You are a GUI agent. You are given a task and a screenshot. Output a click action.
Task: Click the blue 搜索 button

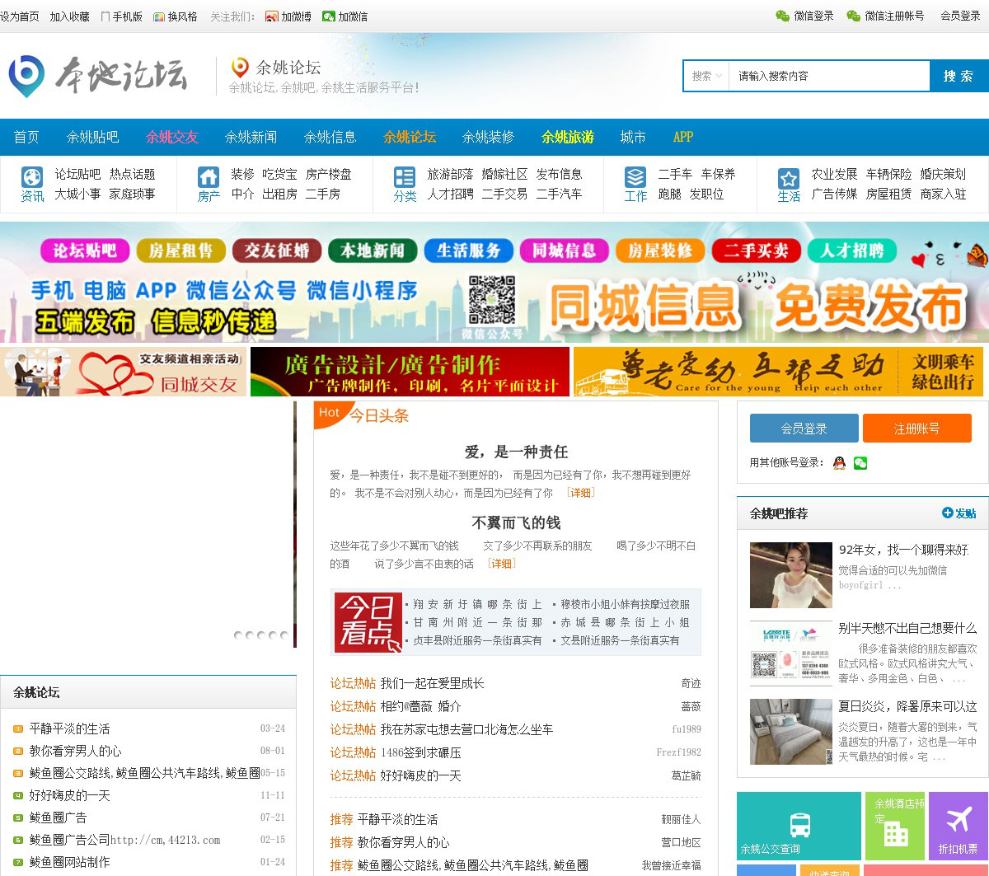pyautogui.click(x=959, y=76)
